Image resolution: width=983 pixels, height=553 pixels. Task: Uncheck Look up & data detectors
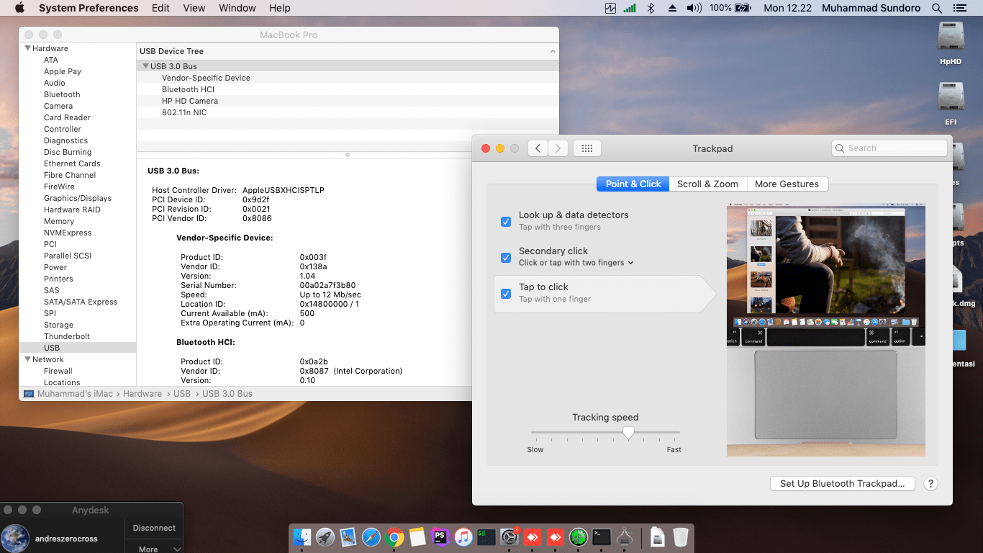pyautogui.click(x=506, y=221)
